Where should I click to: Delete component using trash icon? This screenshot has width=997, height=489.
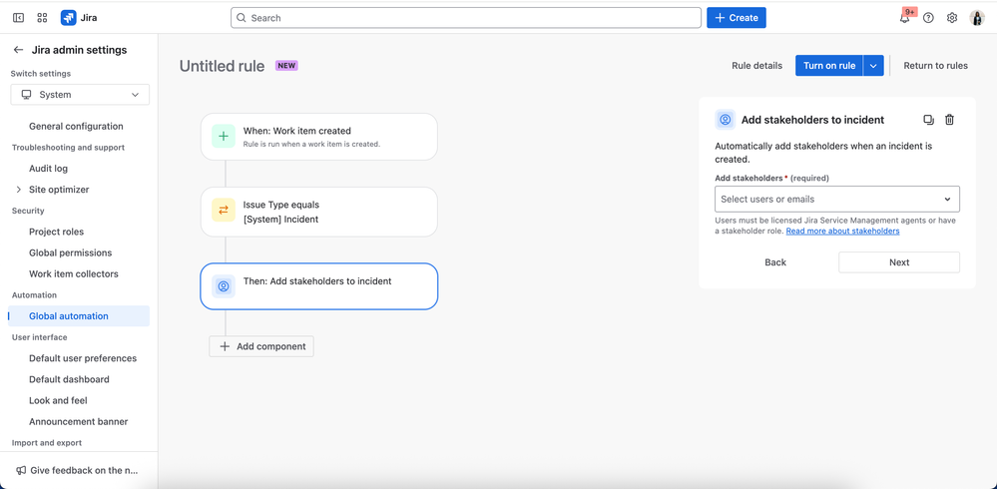(x=949, y=120)
